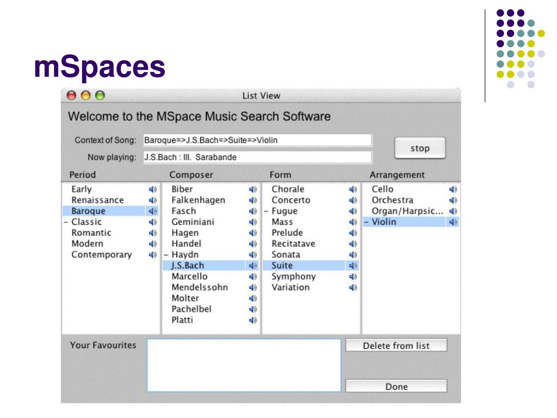Play audio cue for Geminiani

tap(253, 222)
